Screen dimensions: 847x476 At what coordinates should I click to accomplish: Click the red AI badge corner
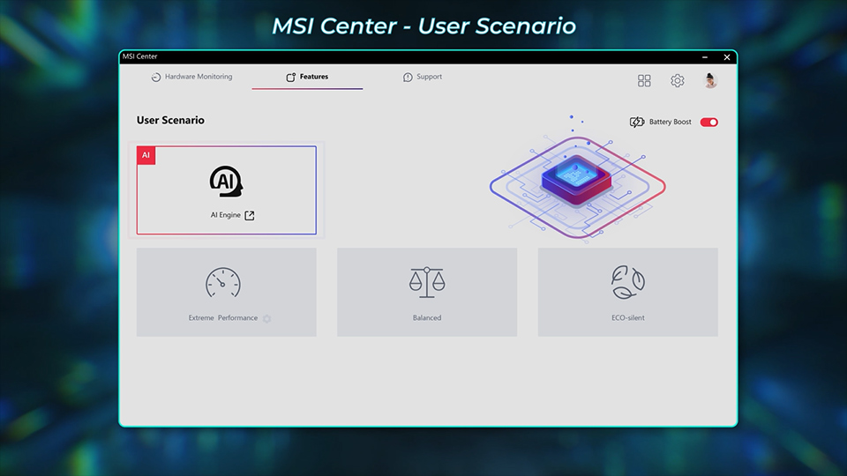pyautogui.click(x=146, y=155)
